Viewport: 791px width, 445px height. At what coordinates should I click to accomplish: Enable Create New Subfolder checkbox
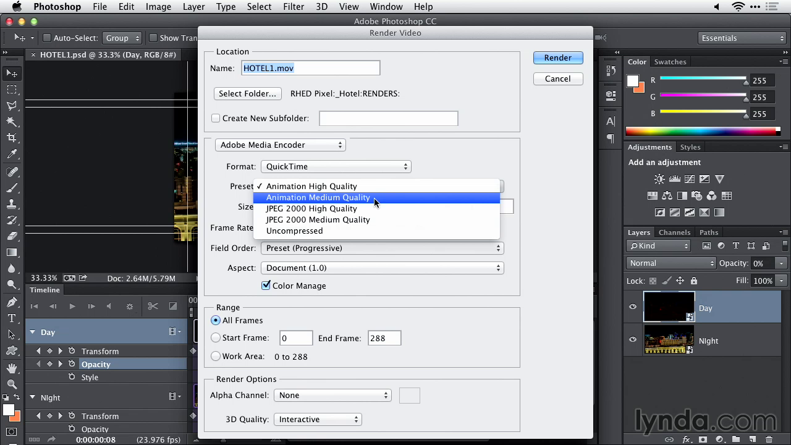pyautogui.click(x=216, y=118)
